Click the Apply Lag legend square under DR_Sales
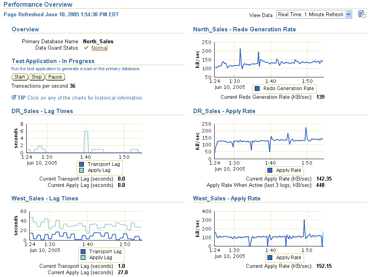This screenshot has width=370, height=277. point(81,170)
